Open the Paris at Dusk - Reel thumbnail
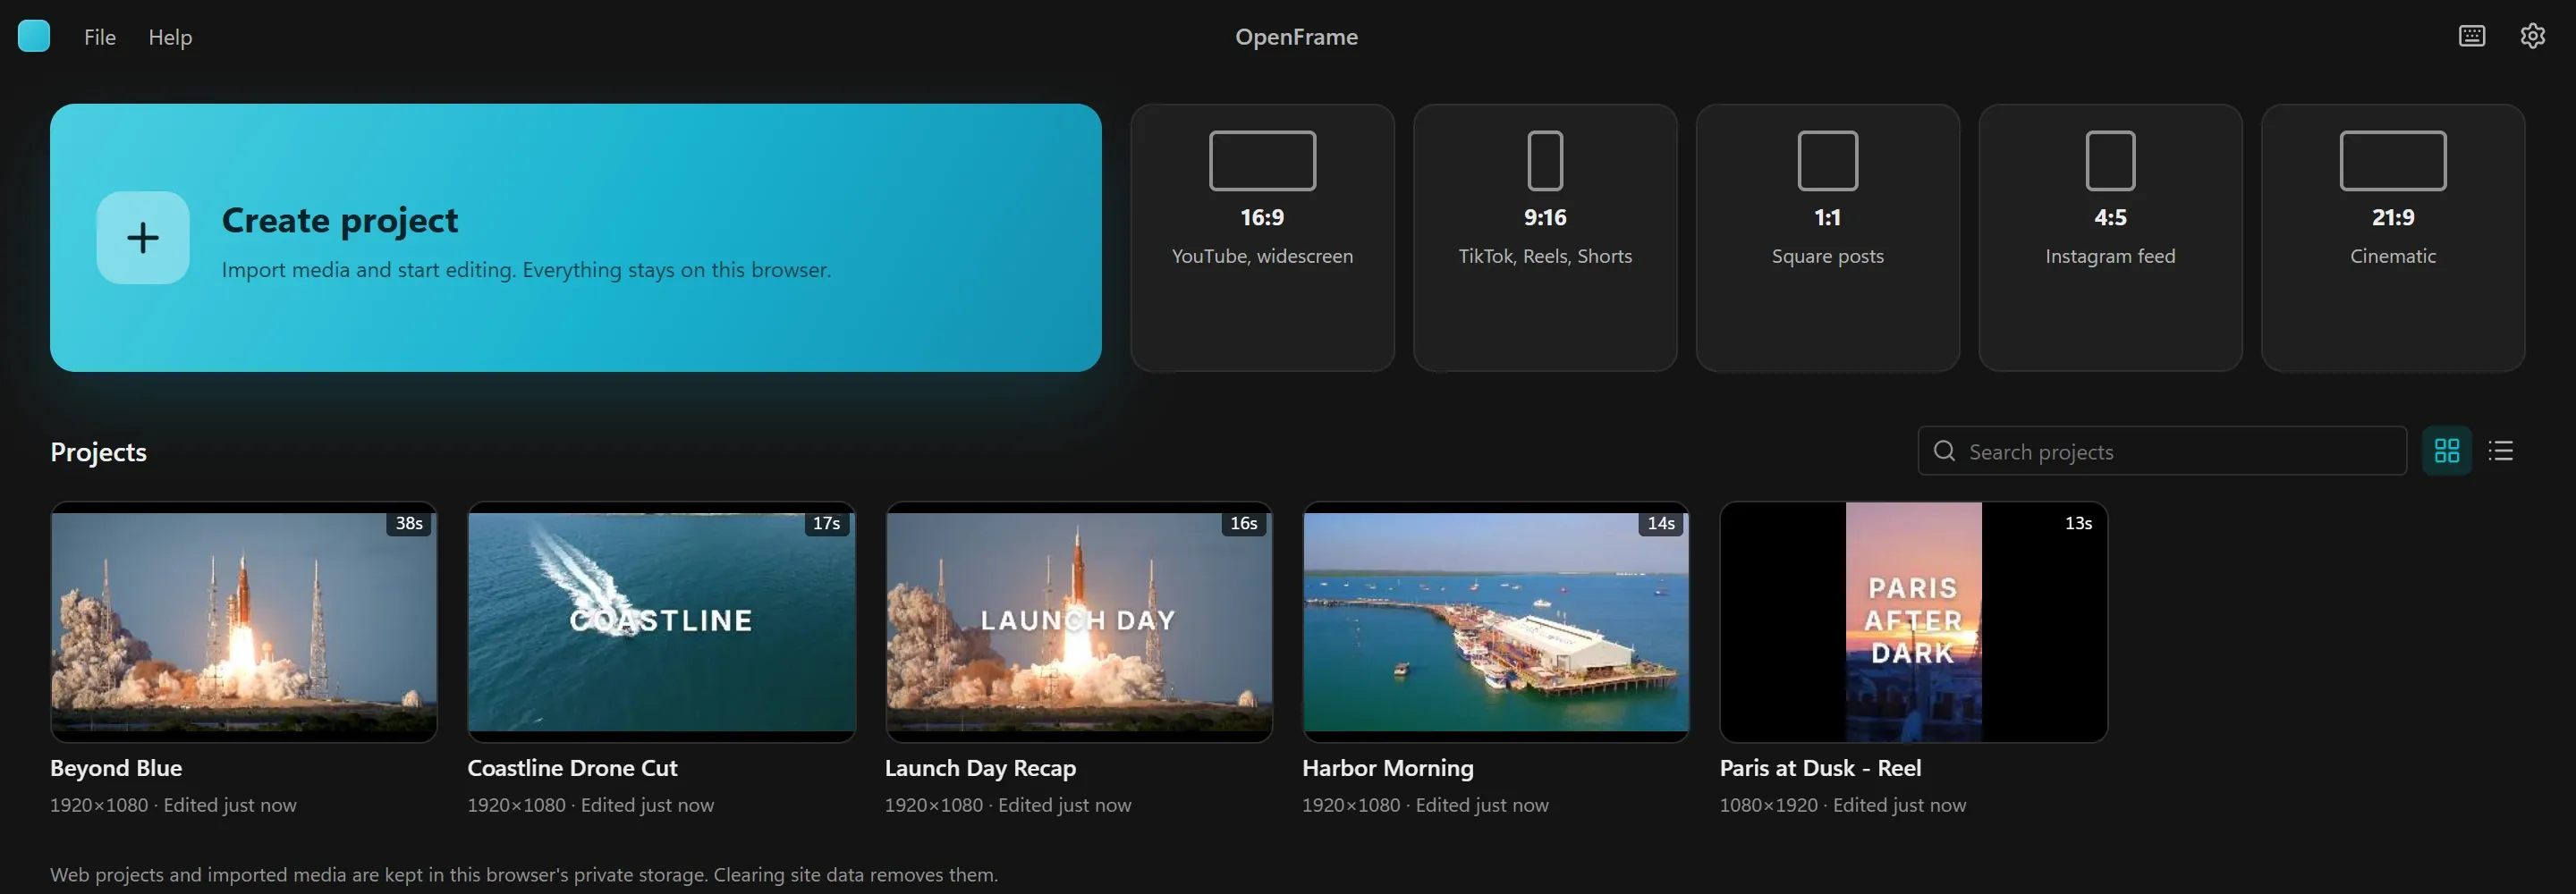This screenshot has width=2576, height=894. (1913, 622)
